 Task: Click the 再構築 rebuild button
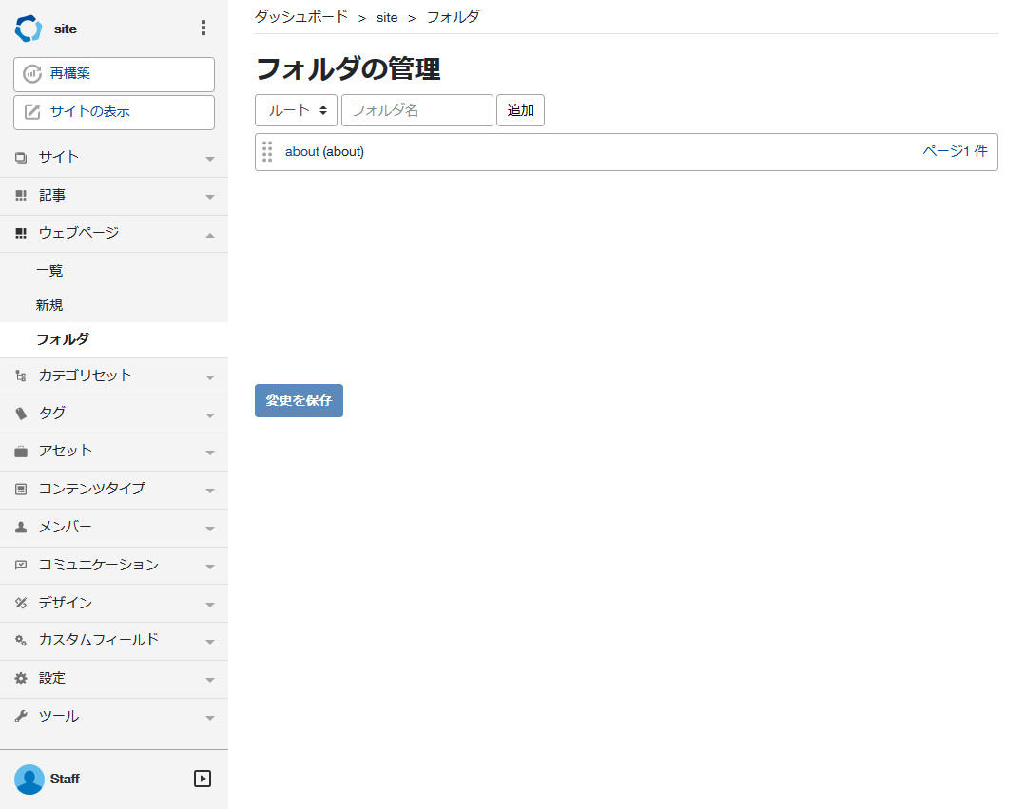(114, 74)
